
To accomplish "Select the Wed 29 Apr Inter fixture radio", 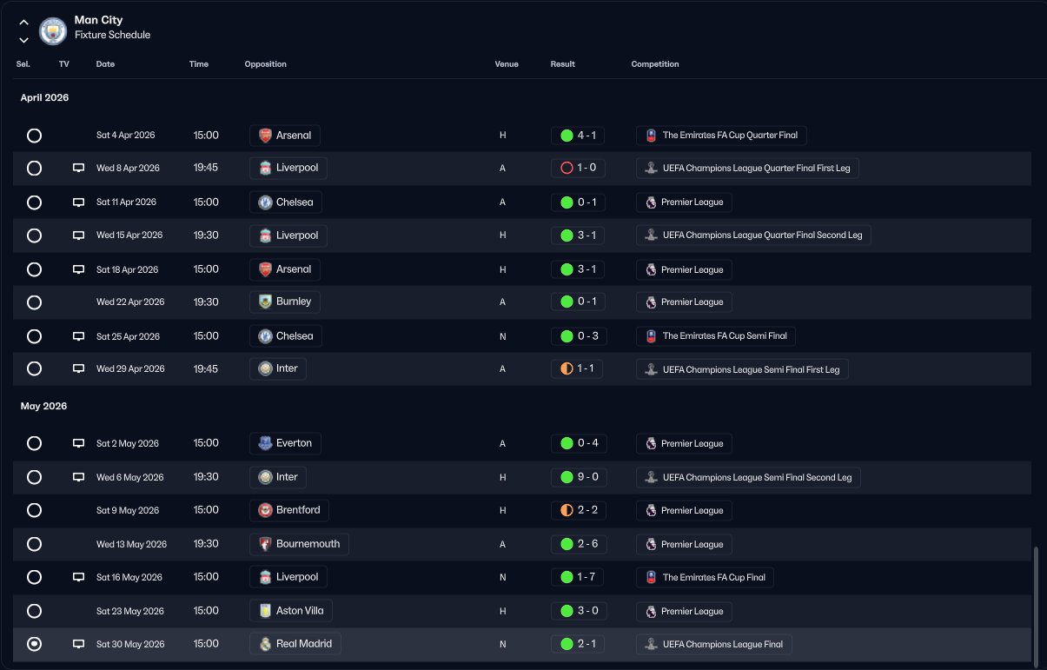I will click(x=34, y=369).
